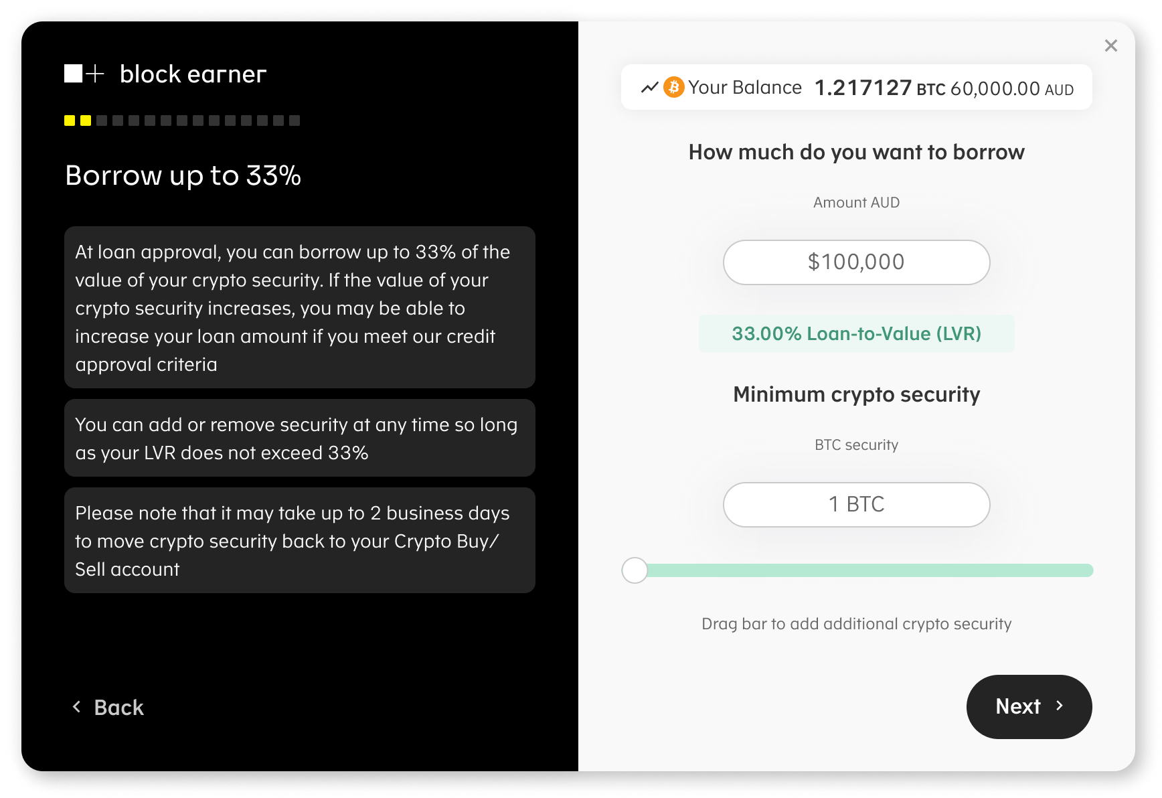Expand the BTC security field options

tap(857, 504)
